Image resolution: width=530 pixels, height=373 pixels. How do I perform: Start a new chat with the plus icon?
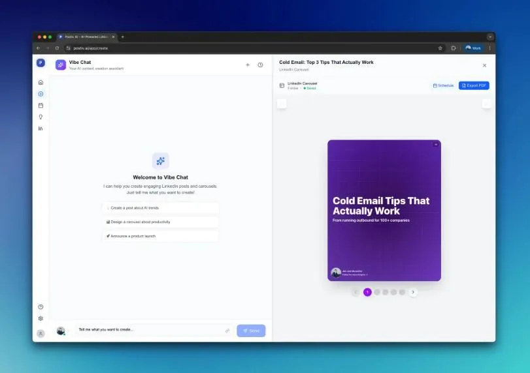click(x=248, y=65)
